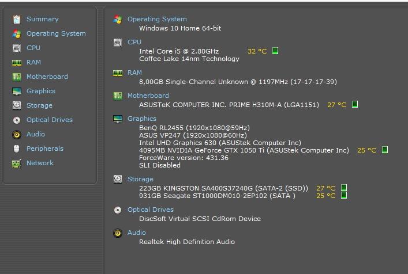Open the CPU section heading link
The image size is (408, 274).
click(x=134, y=42)
